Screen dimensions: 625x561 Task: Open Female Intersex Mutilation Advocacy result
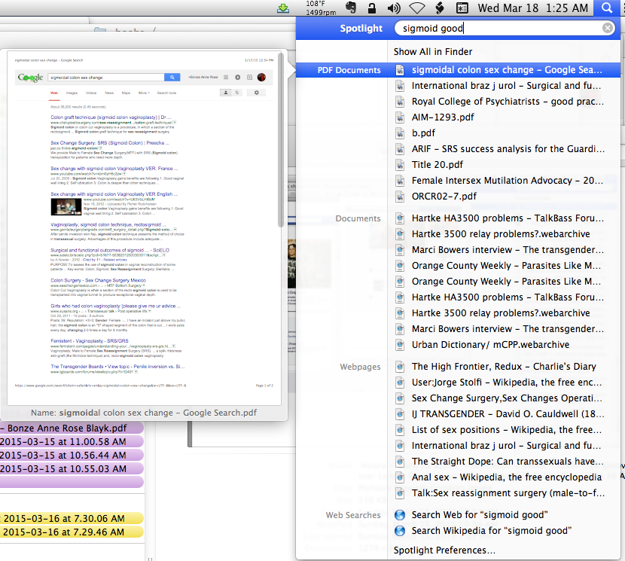[507, 181]
